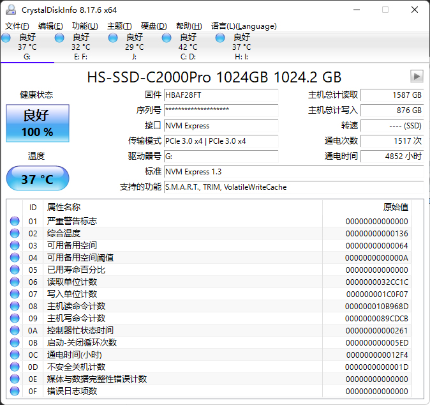Click the 良好 100 % health status button
Viewport: 430px width, 405px height.
pyautogui.click(x=38, y=123)
